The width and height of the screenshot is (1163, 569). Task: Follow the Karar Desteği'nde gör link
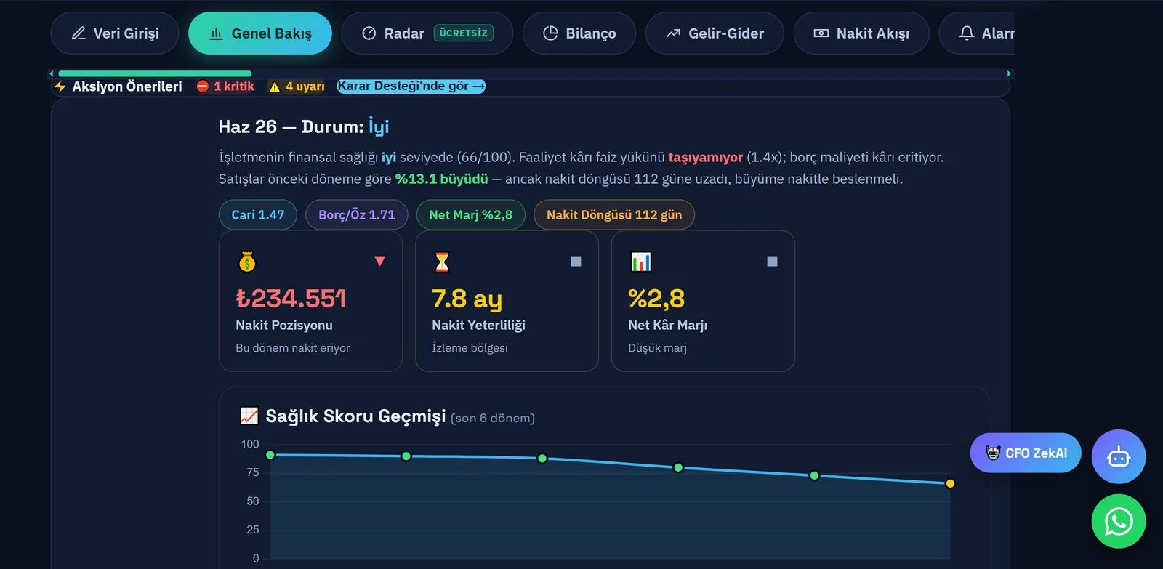pos(411,86)
